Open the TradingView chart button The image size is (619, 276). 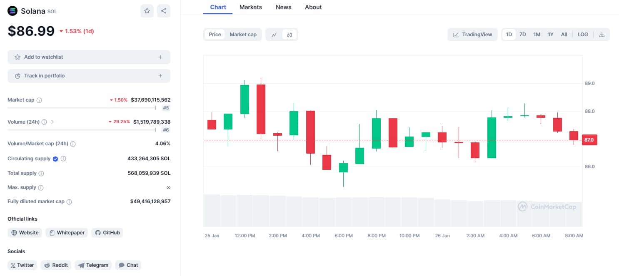pyautogui.click(x=472, y=35)
